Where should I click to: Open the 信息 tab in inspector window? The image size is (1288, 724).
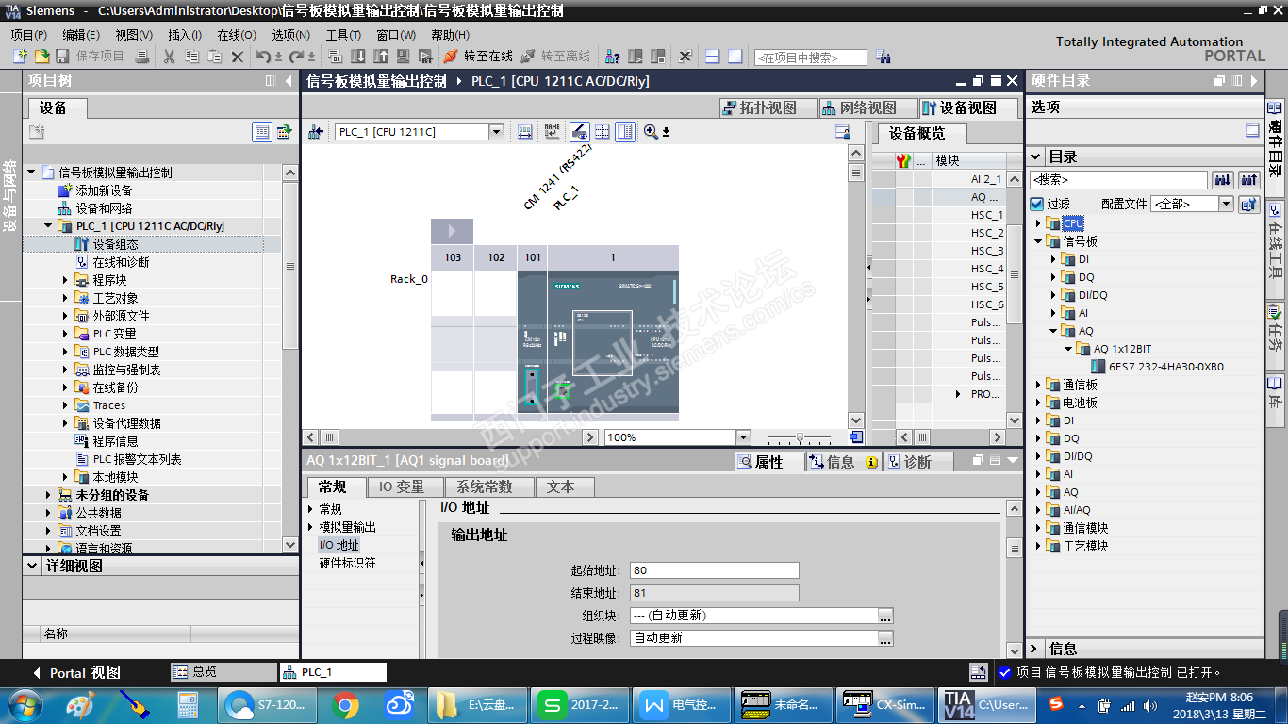coord(842,462)
